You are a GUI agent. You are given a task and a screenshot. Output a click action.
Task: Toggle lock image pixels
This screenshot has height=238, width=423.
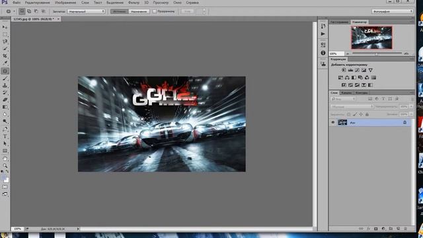click(355, 114)
